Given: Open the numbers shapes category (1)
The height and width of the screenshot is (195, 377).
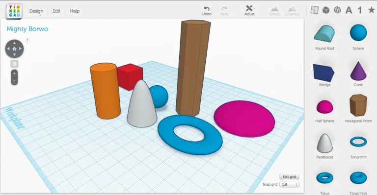Looking at the screenshot, I should (360, 10).
